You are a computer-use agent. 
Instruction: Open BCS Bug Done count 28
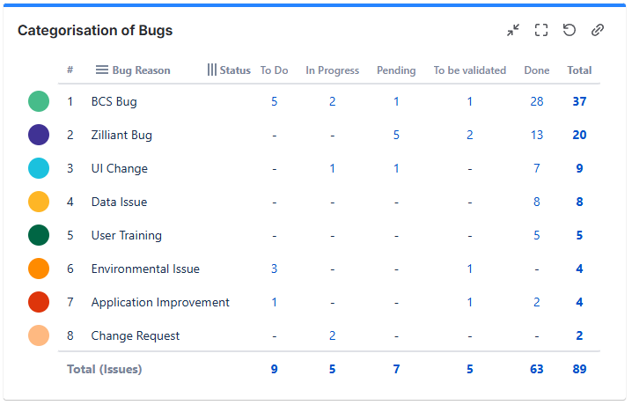tap(536, 101)
